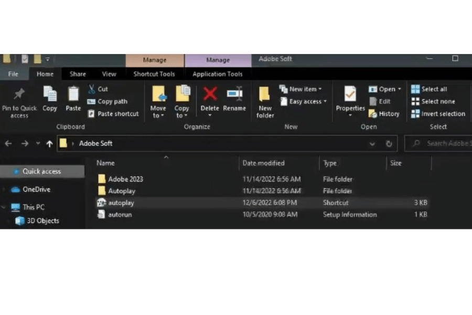Open the Share ribbon tab
The image size is (472, 315).
tap(78, 74)
